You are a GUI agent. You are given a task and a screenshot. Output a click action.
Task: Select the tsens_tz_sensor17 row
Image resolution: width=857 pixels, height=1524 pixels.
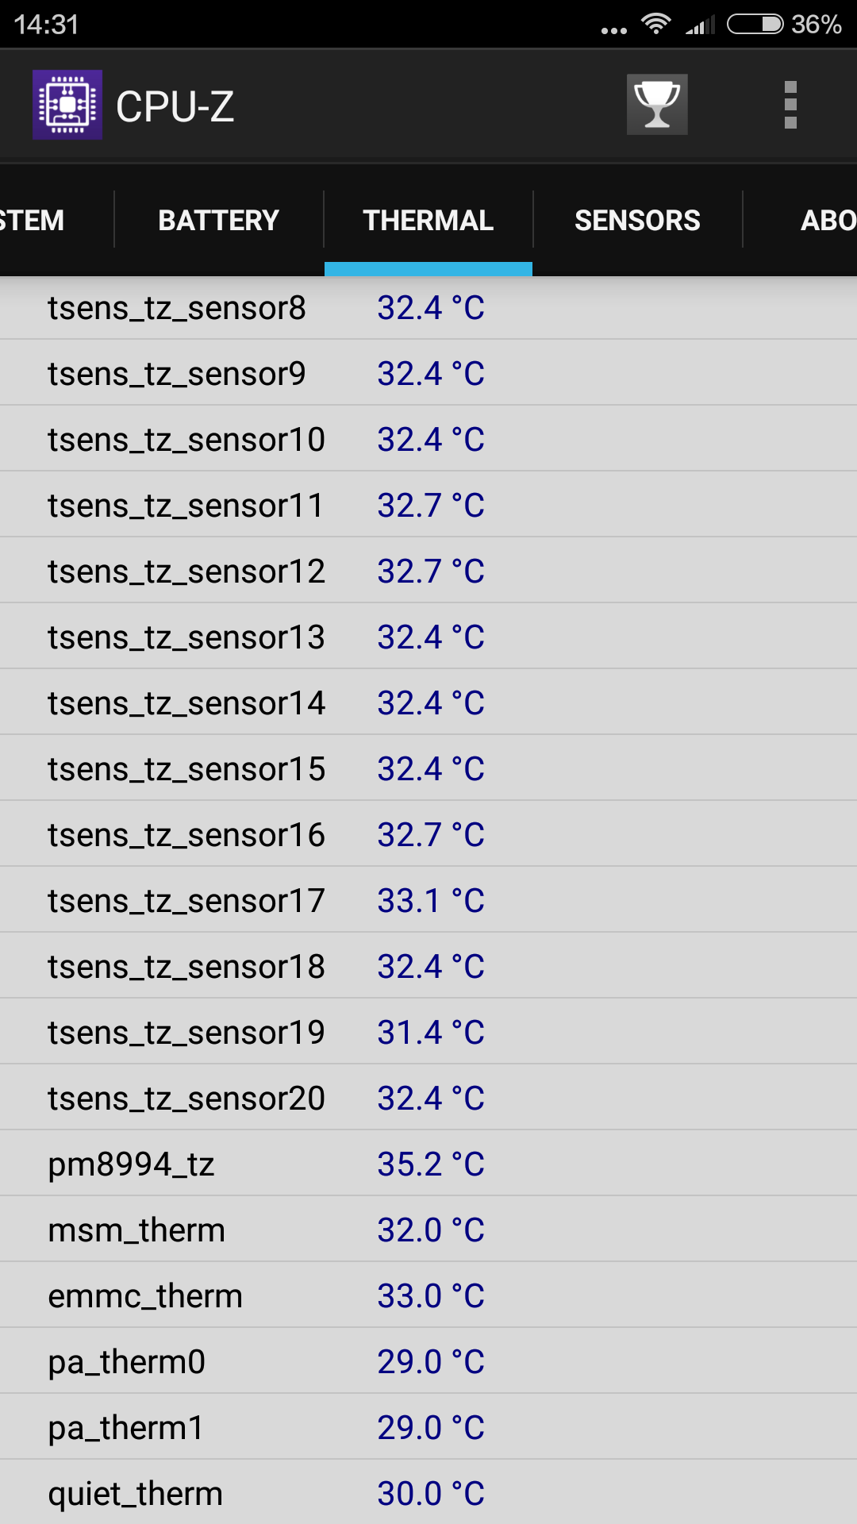coord(428,900)
